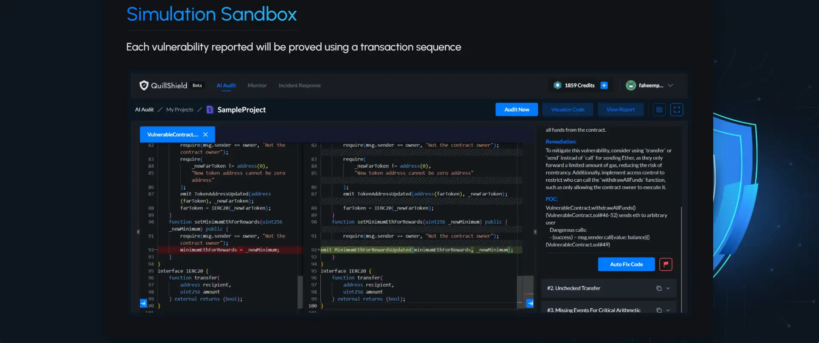Flag the issue with the red flag icon

point(666,264)
